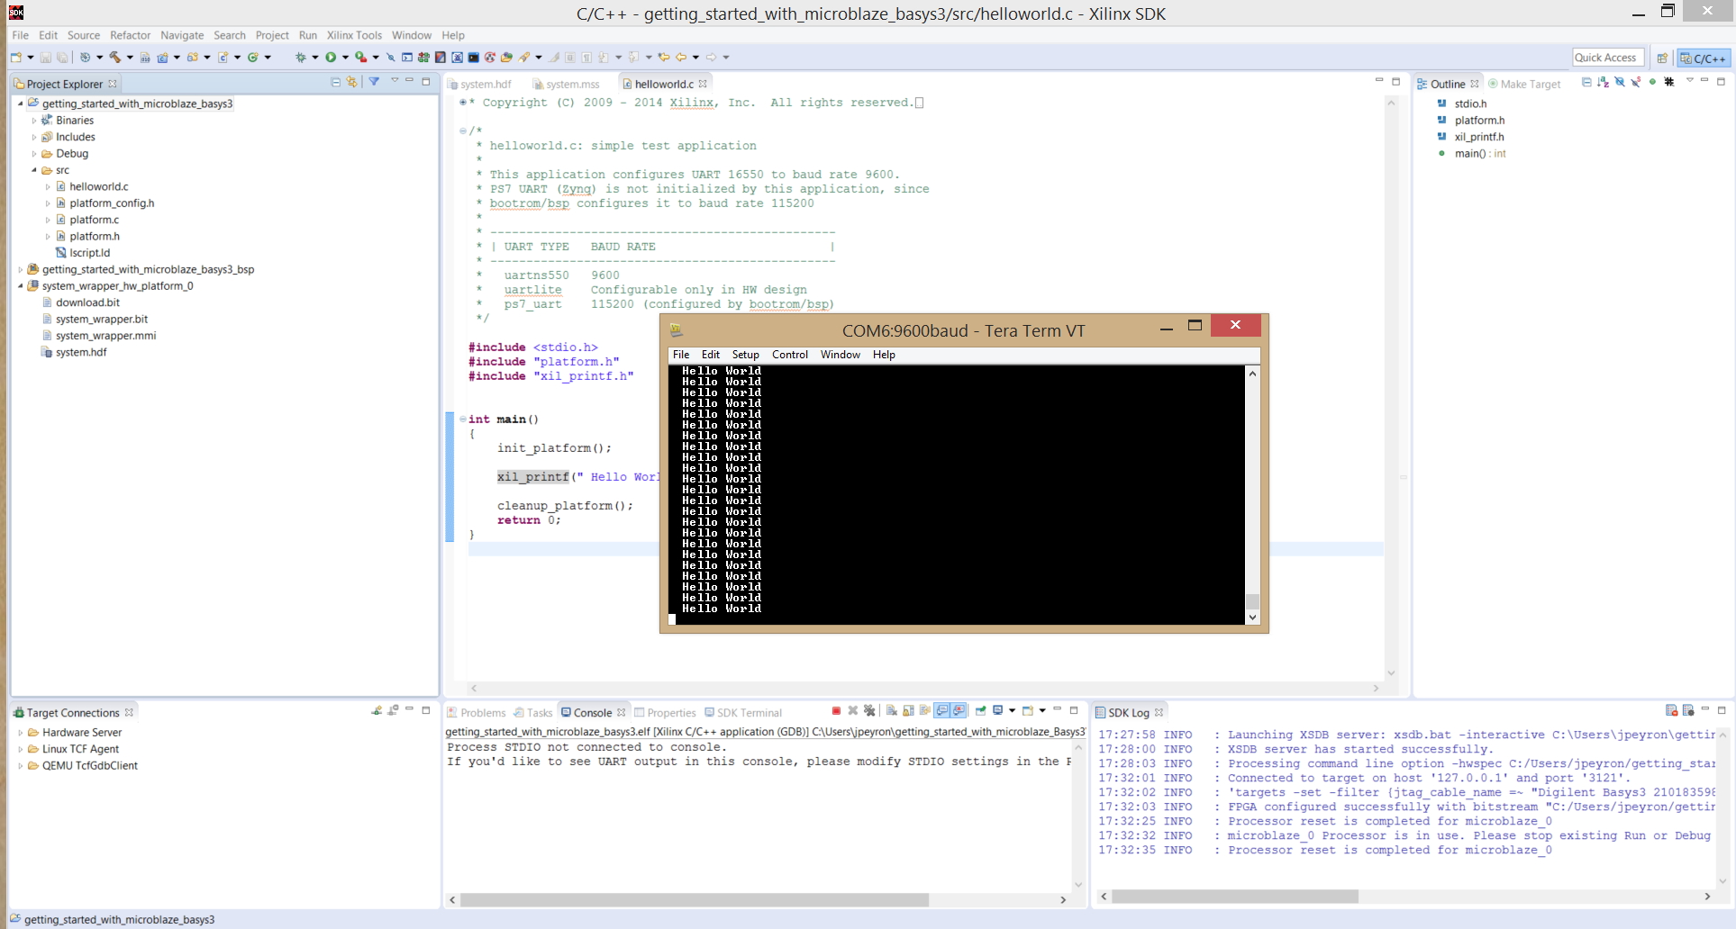
Task: Select helloworld.c in Project Explorer
Action: 99,186
